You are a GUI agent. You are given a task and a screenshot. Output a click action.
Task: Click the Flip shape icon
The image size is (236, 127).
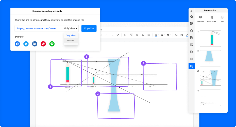[143, 35]
